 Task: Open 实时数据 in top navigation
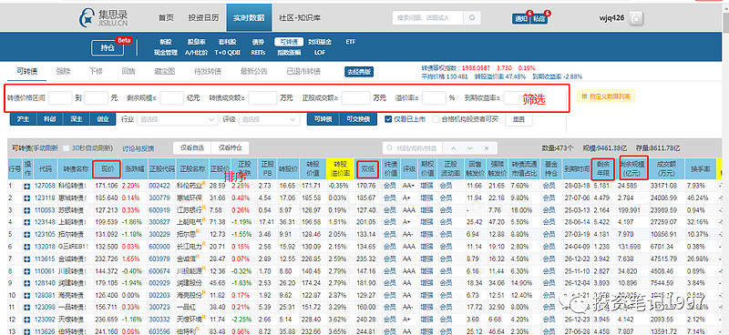249,17
